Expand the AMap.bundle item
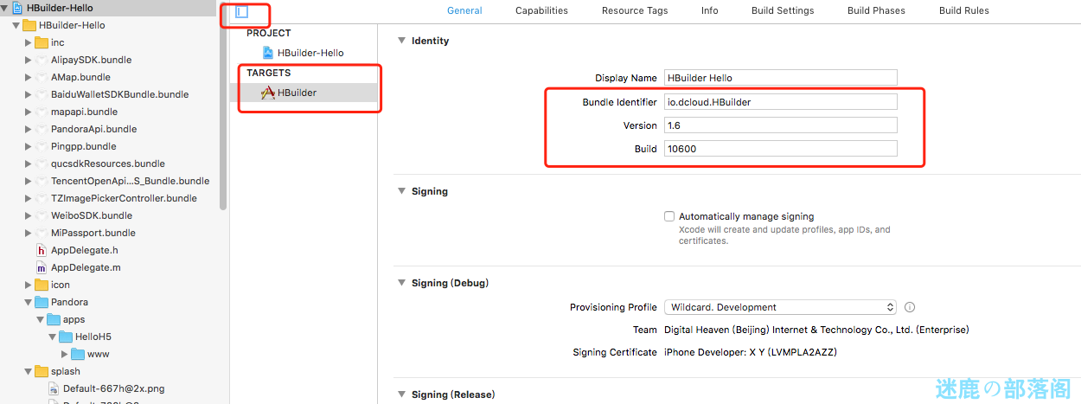 (28, 77)
